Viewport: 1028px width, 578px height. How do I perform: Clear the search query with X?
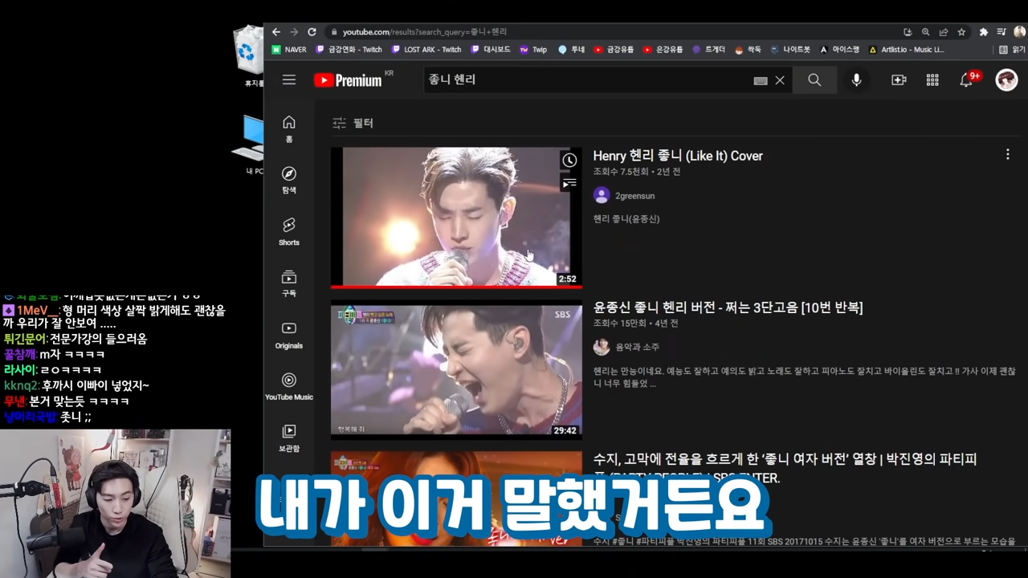pyautogui.click(x=780, y=80)
